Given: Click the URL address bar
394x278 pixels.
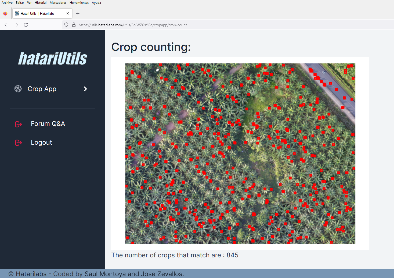Looking at the screenshot, I should coord(228,25).
